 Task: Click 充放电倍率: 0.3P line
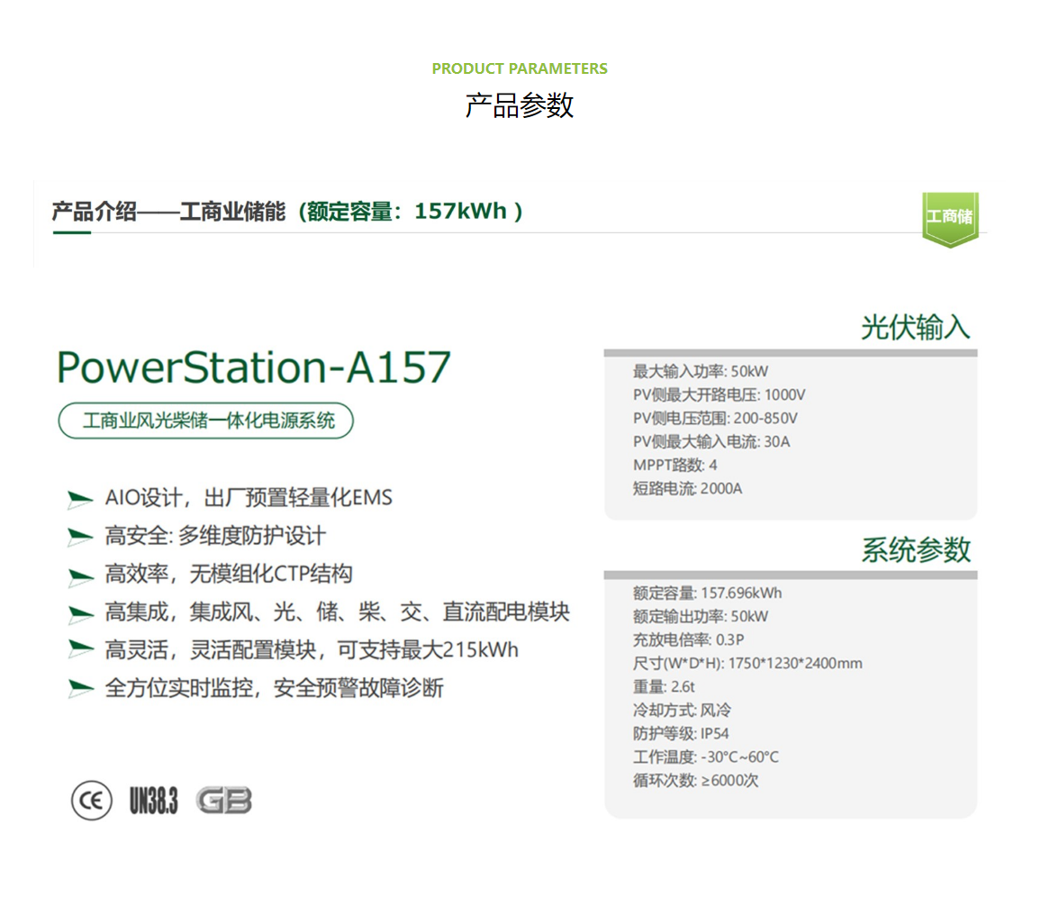[x=688, y=639]
